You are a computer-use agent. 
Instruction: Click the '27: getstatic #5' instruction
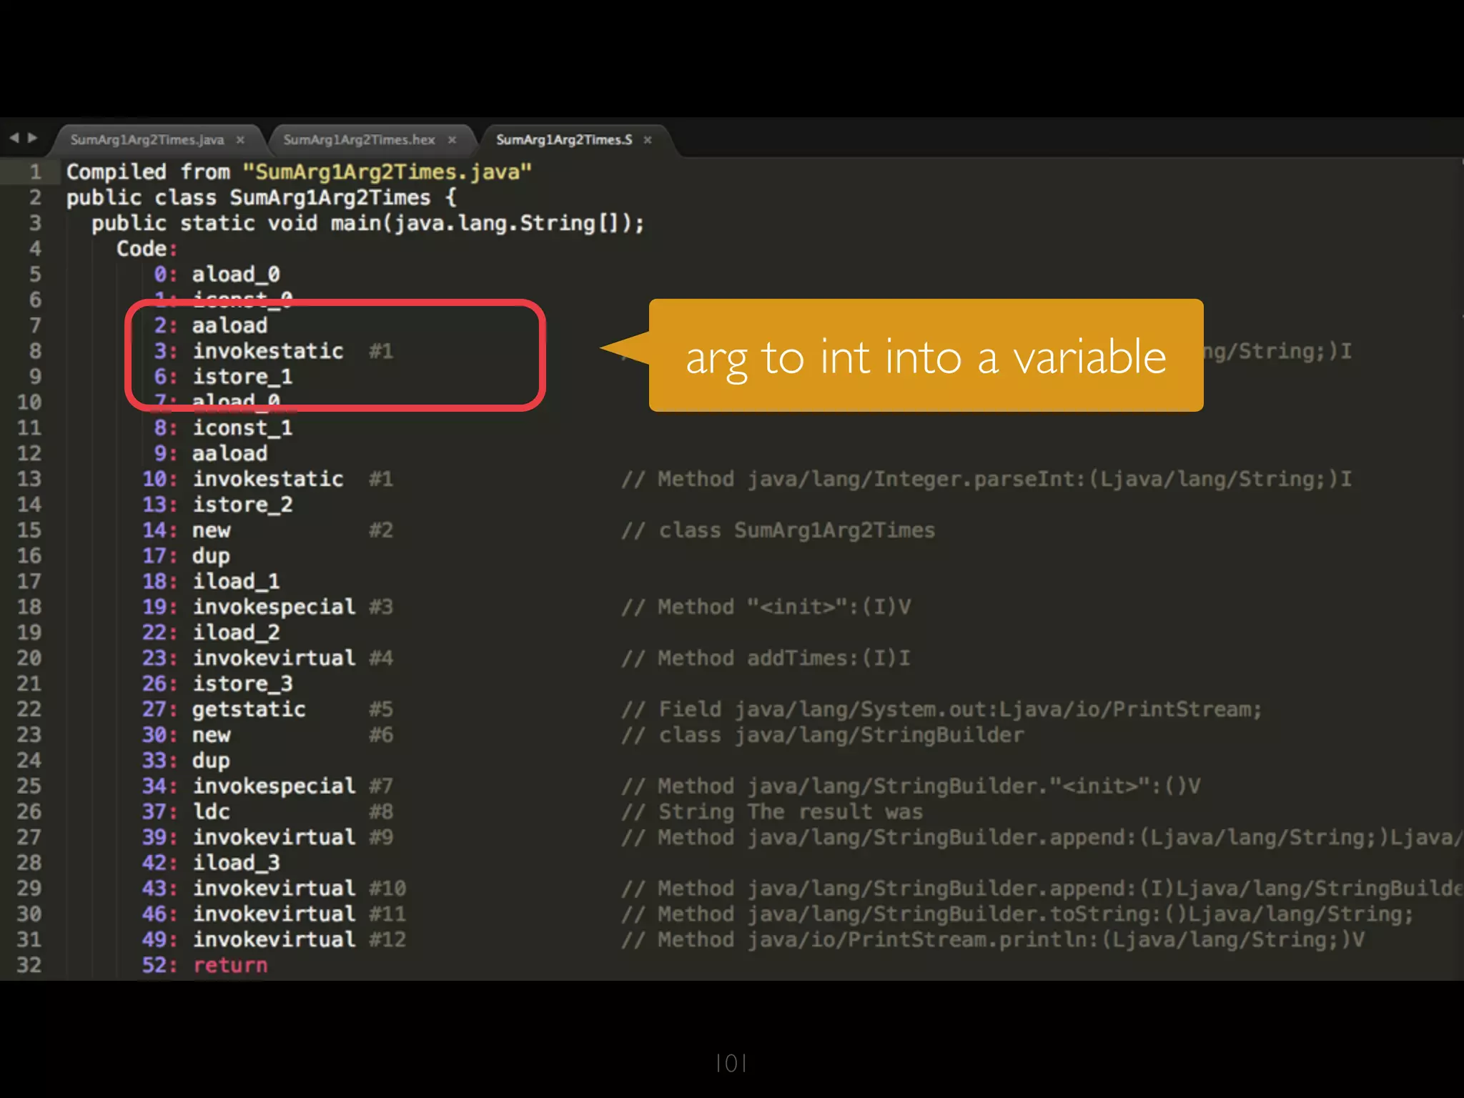pyautogui.click(x=268, y=709)
